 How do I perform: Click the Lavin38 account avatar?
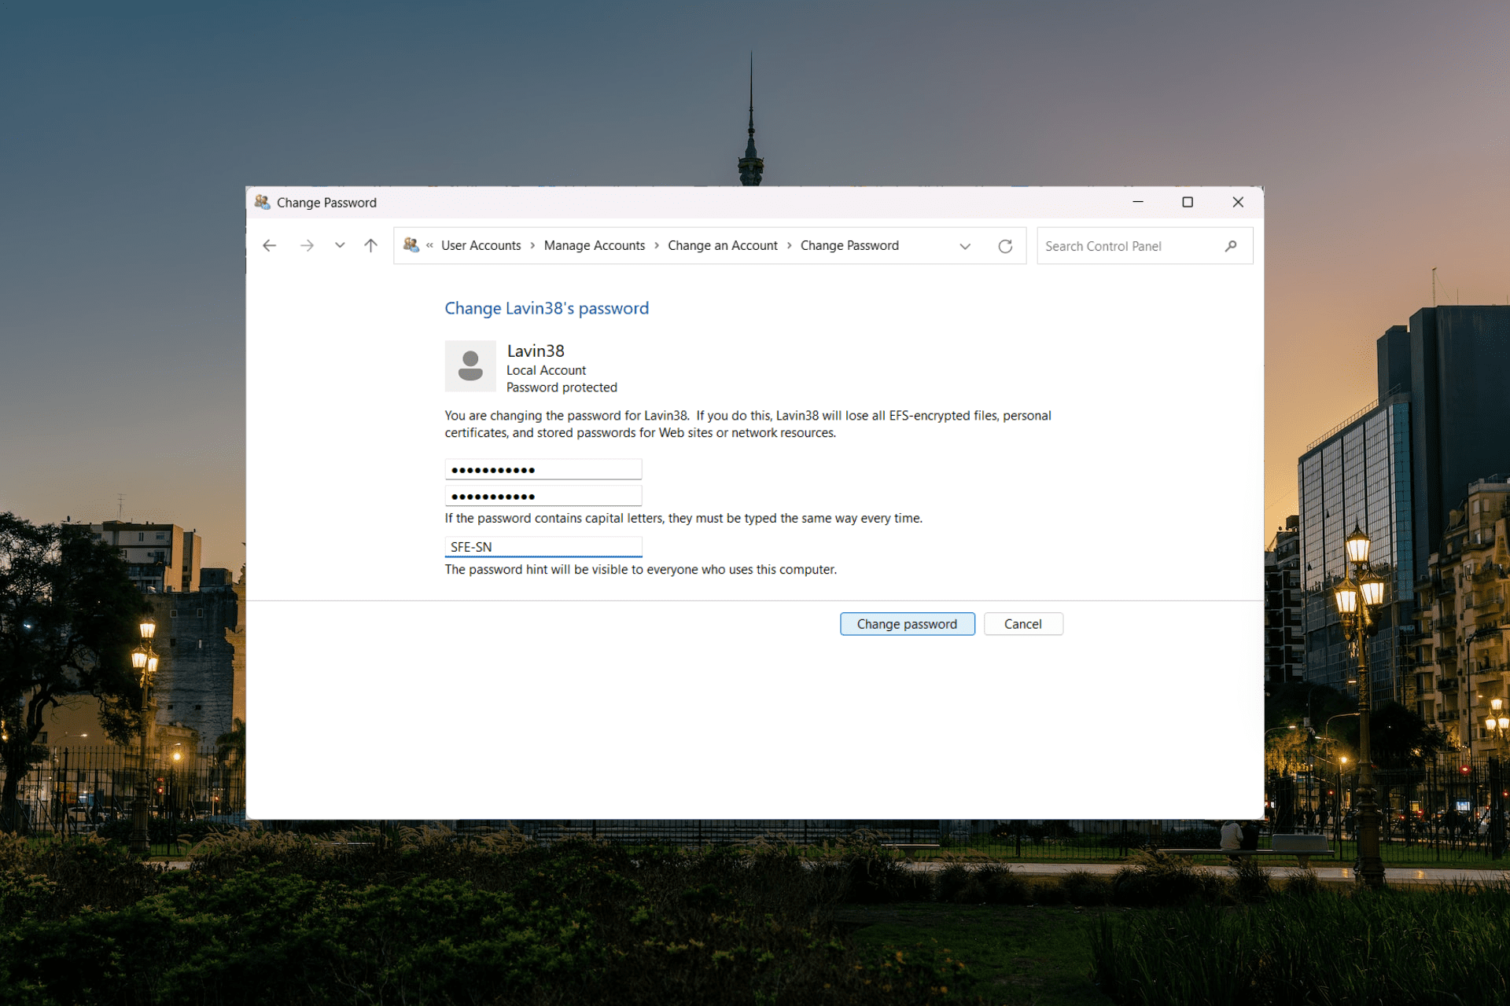470,366
